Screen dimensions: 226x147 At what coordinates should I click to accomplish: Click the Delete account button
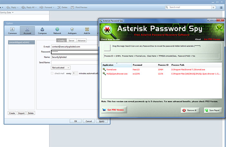coord(31,113)
